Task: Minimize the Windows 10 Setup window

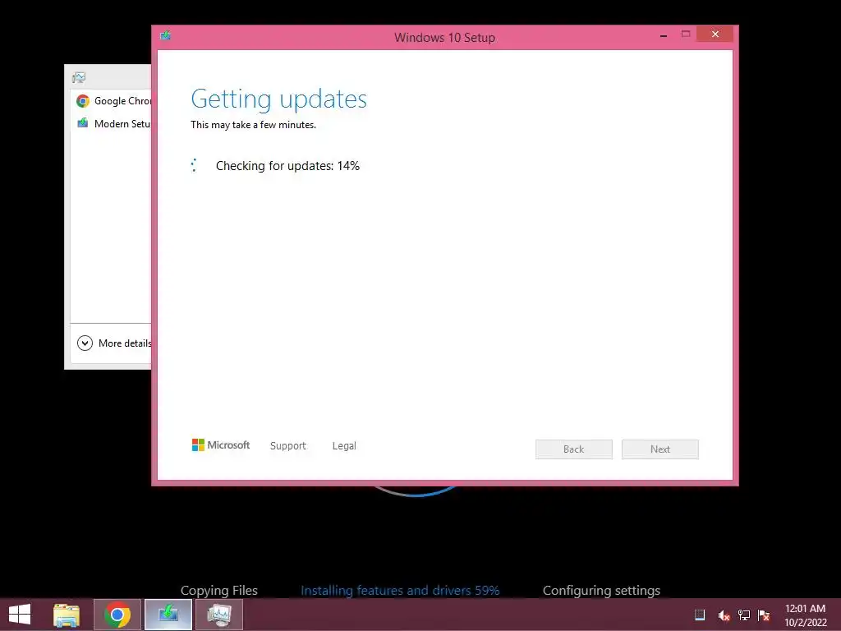Action: tap(664, 35)
